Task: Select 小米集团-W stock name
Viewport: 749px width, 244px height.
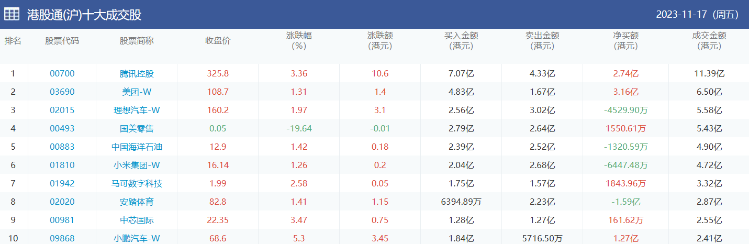Action: coord(137,165)
